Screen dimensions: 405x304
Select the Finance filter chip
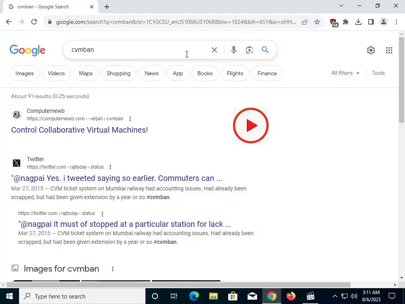267,73
